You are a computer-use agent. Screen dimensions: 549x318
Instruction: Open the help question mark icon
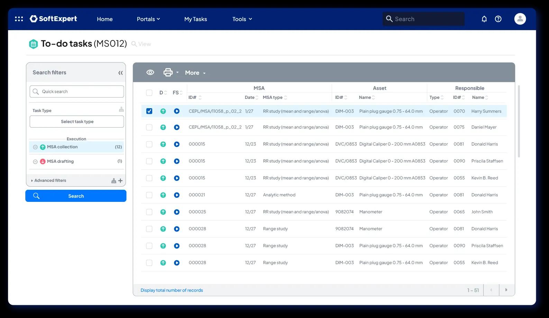coord(498,19)
